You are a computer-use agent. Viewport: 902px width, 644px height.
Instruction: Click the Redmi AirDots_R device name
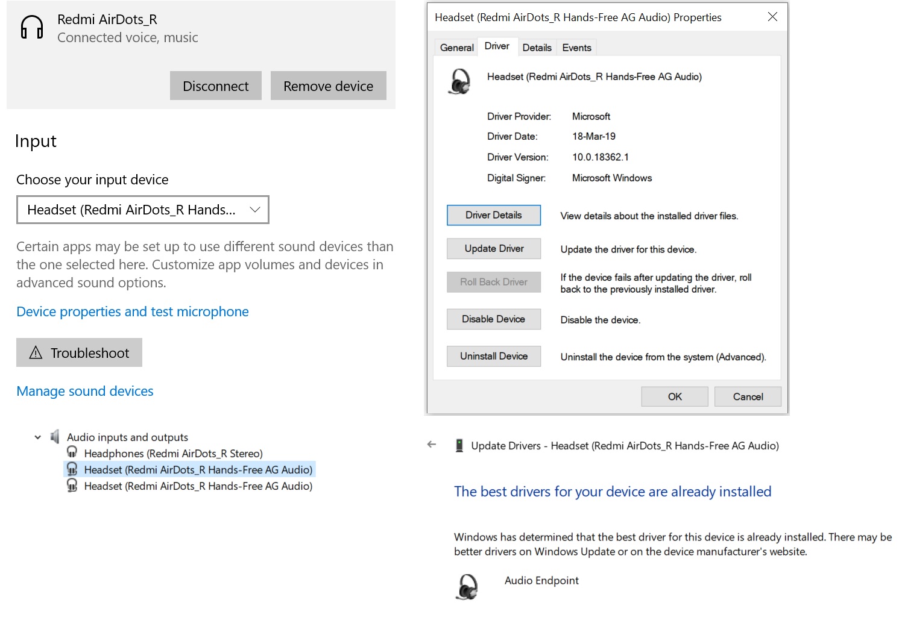107,19
